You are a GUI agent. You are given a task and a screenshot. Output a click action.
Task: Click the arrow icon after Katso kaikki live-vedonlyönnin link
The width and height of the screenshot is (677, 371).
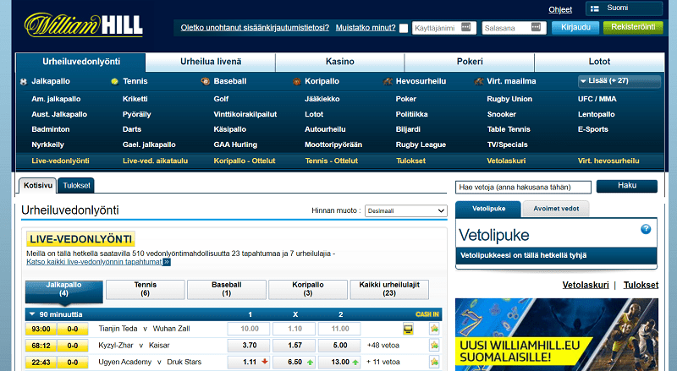pyautogui.click(x=167, y=262)
